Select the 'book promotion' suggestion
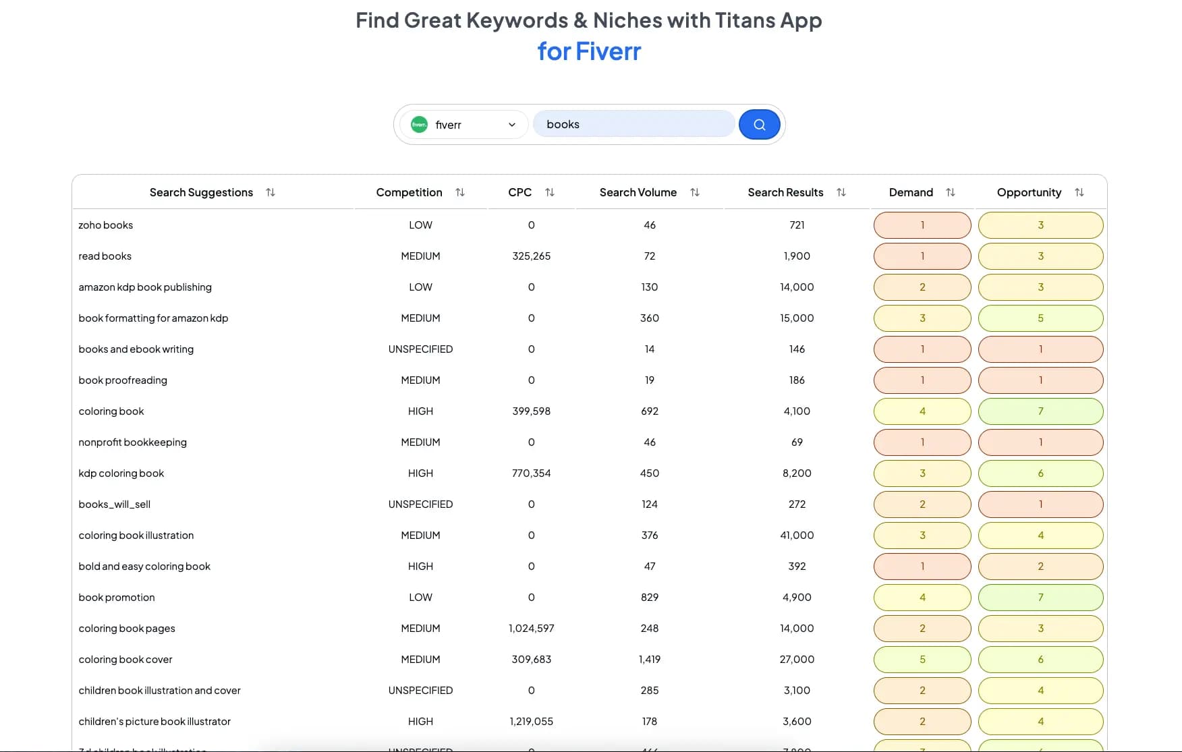Image resolution: width=1182 pixels, height=752 pixels. click(x=116, y=598)
